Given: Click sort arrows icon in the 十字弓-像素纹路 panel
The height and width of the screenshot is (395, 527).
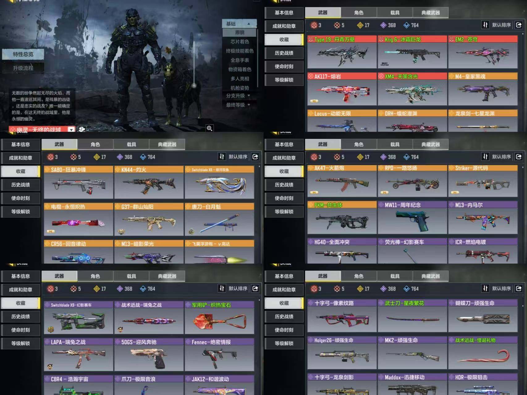Looking at the screenshot, I should coord(485,288).
